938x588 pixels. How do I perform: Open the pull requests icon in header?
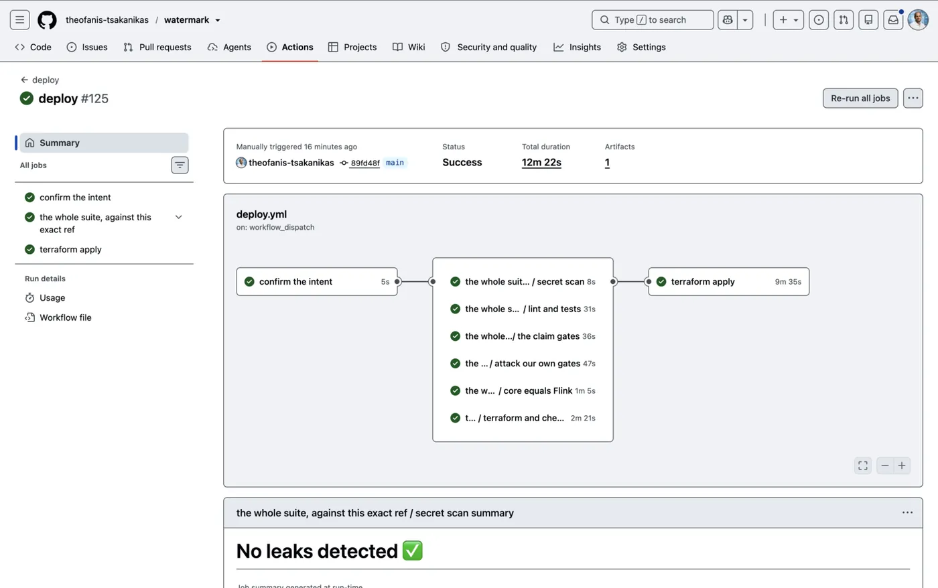844,20
